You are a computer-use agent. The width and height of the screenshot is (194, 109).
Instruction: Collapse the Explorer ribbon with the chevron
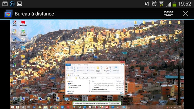121,64
